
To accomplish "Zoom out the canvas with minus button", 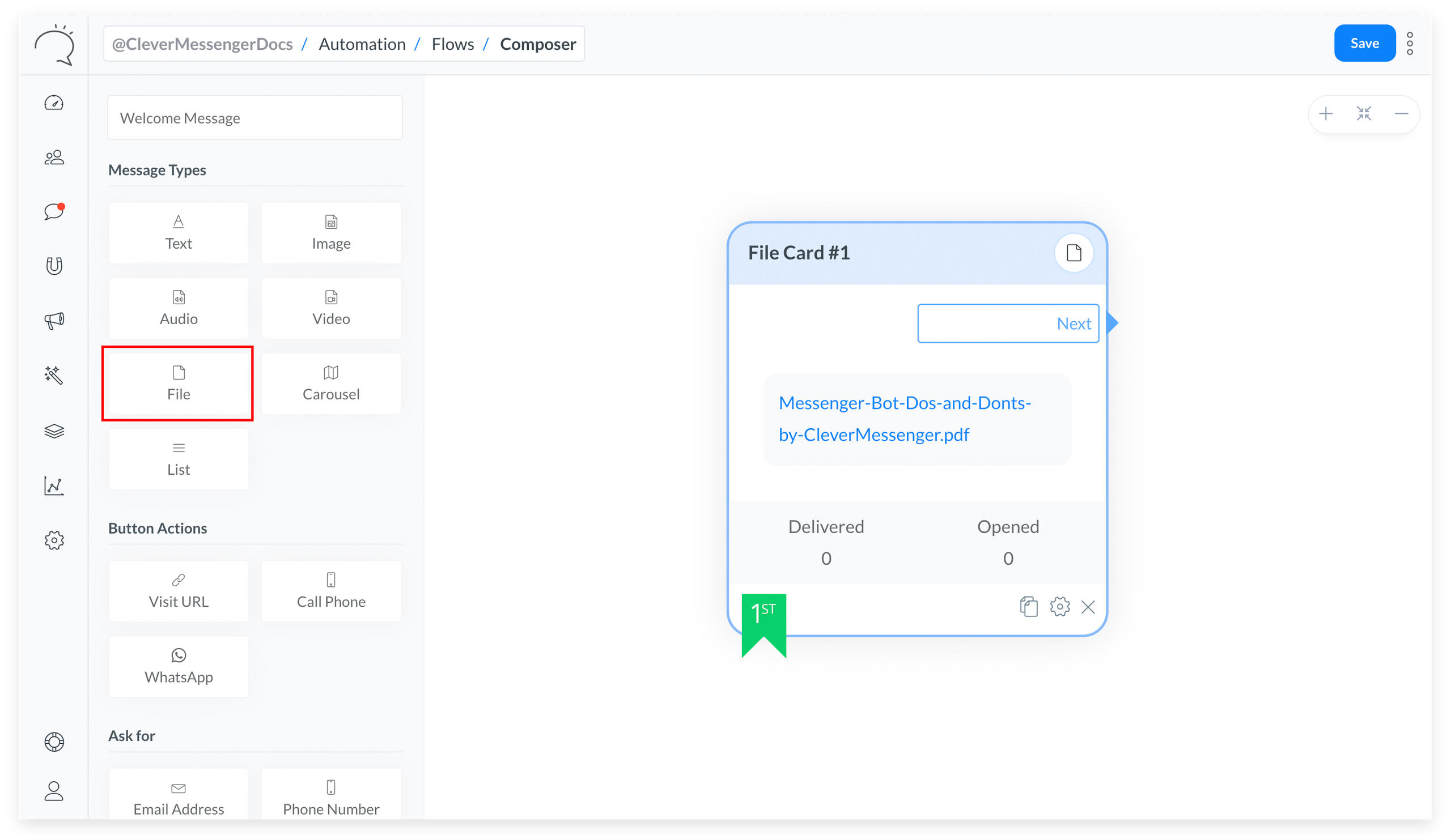I will (1401, 113).
